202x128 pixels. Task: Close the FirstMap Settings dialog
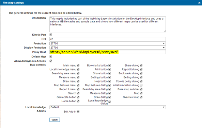point(199,3)
